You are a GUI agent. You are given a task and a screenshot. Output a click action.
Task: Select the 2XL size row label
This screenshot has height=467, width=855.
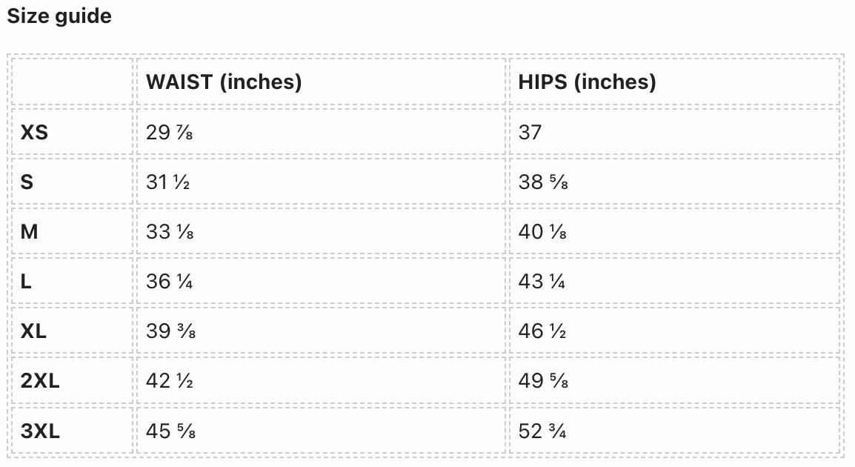pyautogui.click(x=40, y=380)
